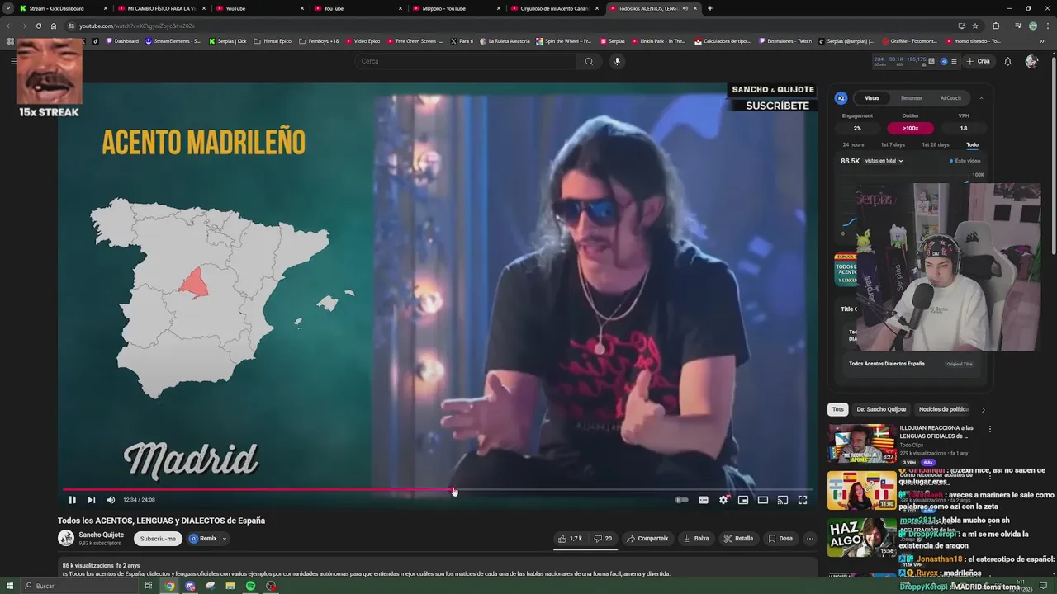The width and height of the screenshot is (1057, 594).
Task: Click the Retalla clip button
Action: coord(738,539)
